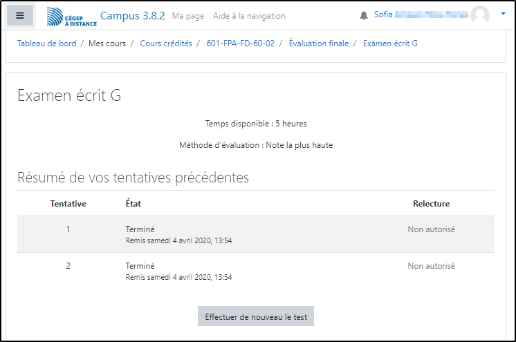Select the attempt 1 row

tap(255, 234)
